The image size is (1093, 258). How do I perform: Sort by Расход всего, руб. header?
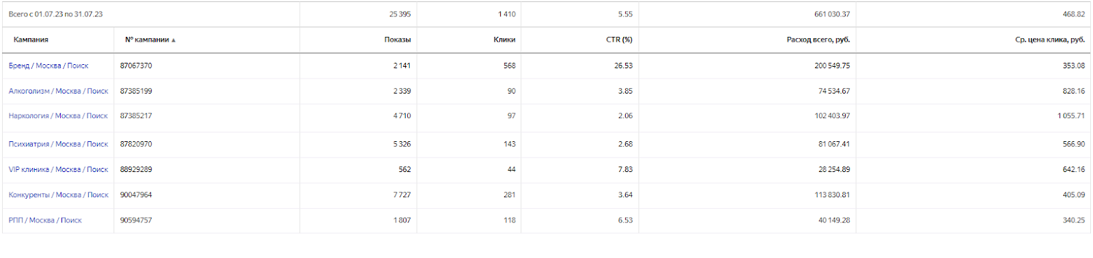818,40
